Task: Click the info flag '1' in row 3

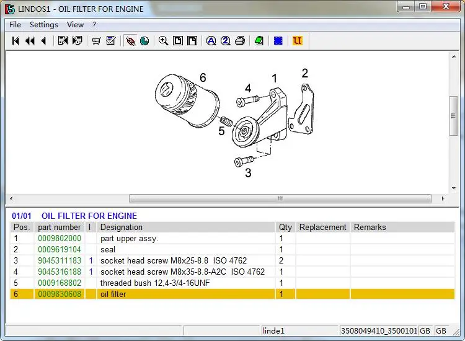Action: tap(91, 260)
